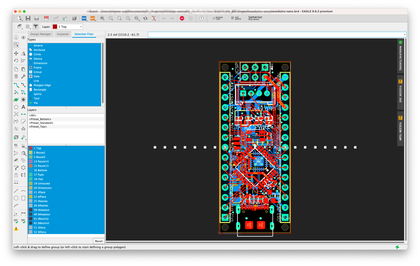Click the 15 Route15 orange swatch
This screenshot has height=266, width=420.
pyautogui.click(x=31, y=166)
